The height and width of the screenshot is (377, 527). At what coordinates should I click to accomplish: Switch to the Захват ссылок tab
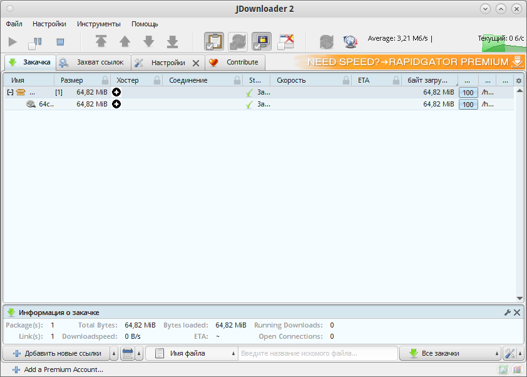click(93, 63)
